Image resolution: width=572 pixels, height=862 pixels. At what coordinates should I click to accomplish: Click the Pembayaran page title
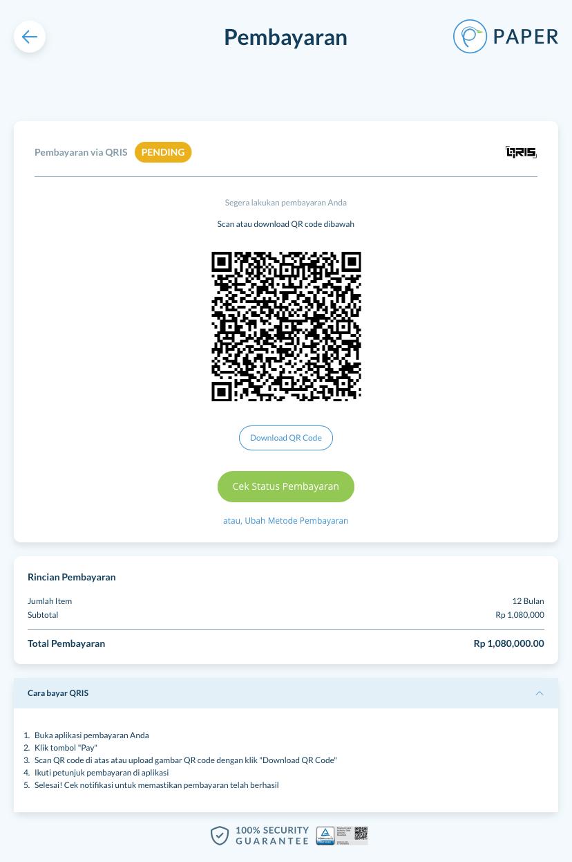click(285, 37)
